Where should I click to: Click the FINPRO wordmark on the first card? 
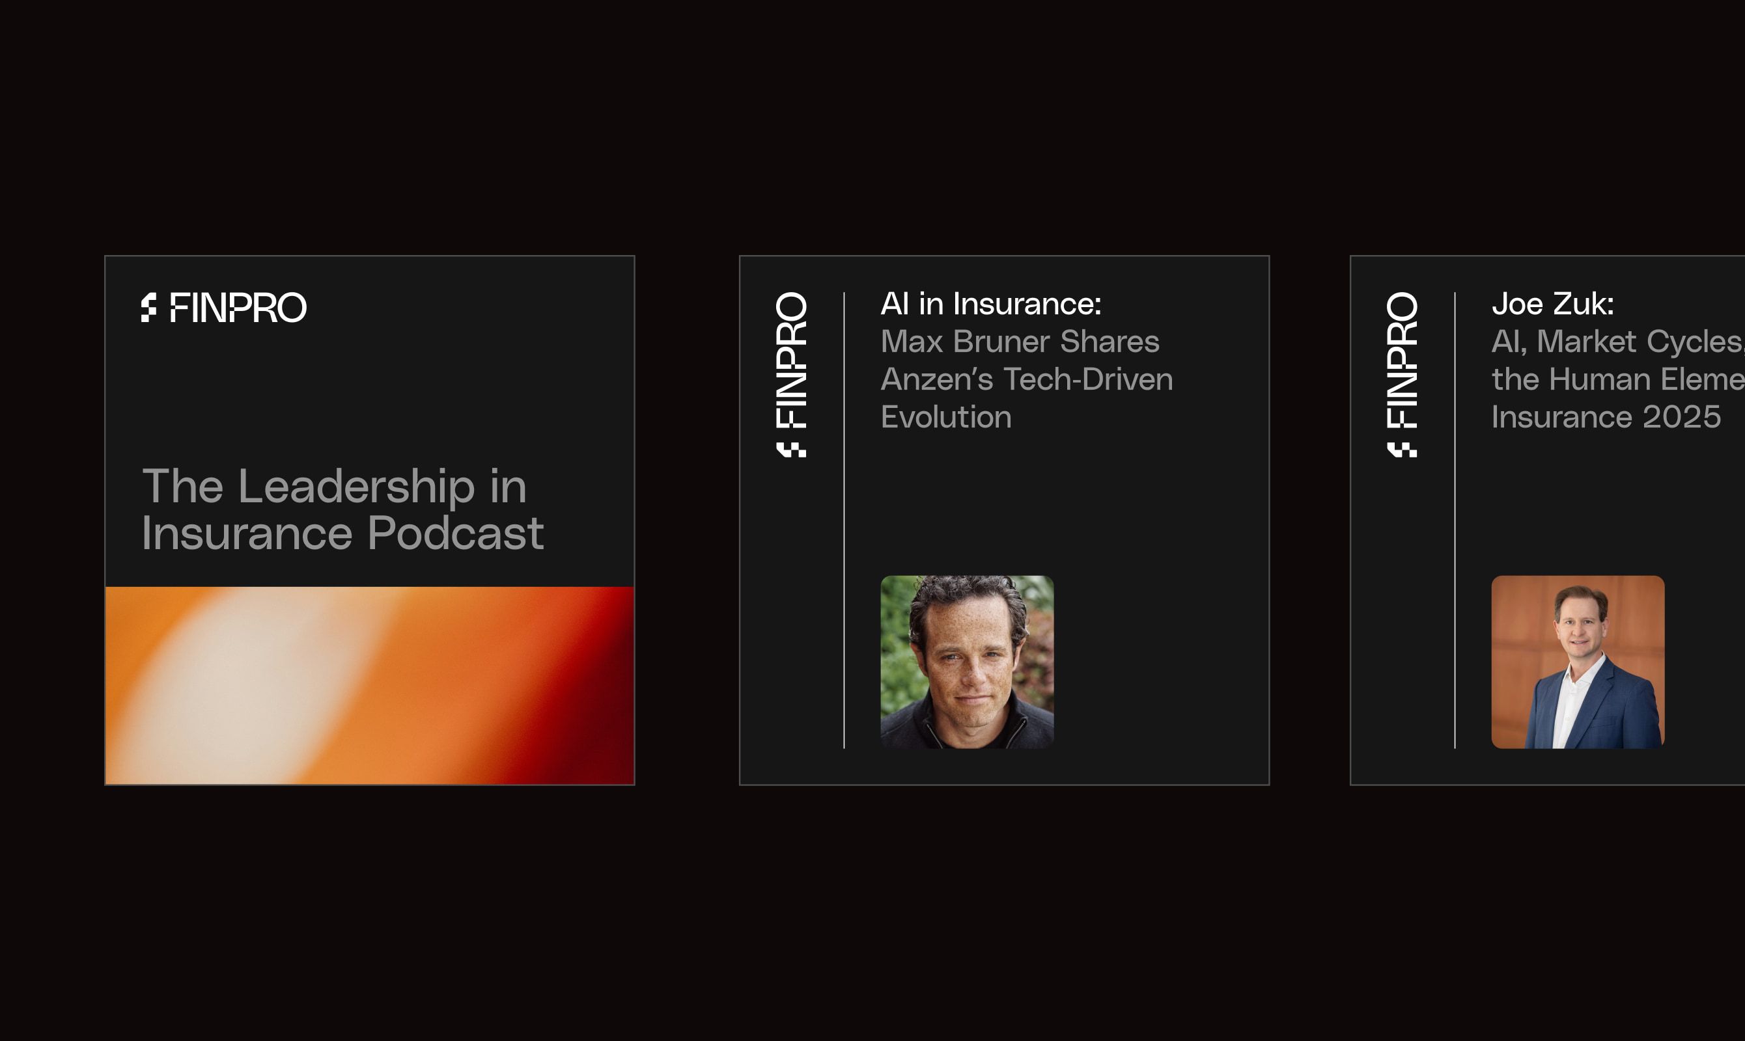pos(239,308)
